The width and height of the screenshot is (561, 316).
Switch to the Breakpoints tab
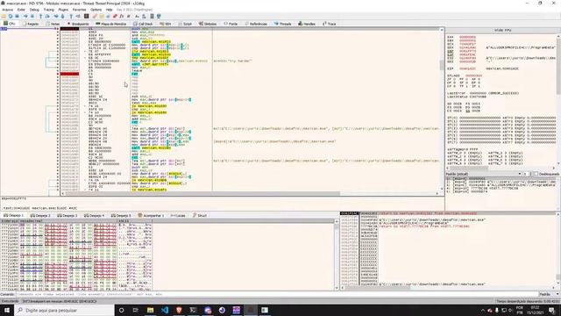[x=78, y=24]
